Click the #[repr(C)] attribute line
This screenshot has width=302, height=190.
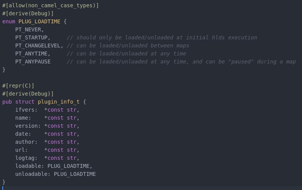click(x=18, y=86)
